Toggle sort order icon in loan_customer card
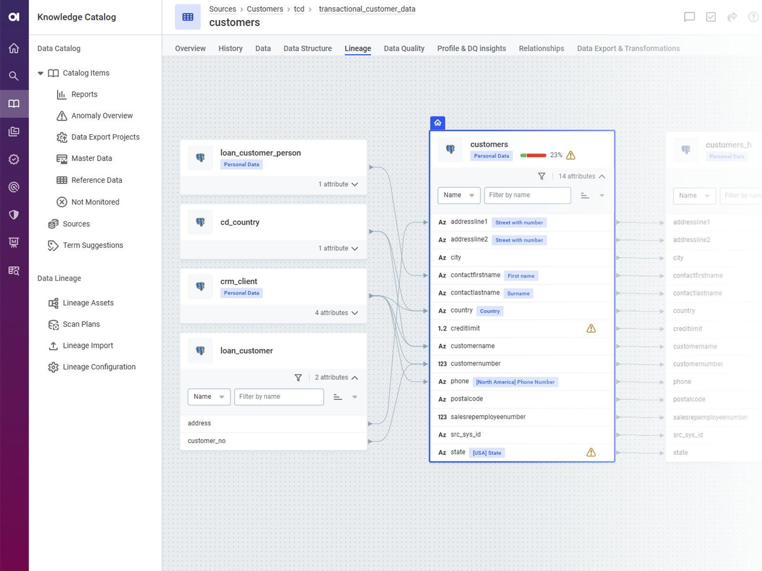This screenshot has width=762, height=571. pyautogui.click(x=338, y=397)
